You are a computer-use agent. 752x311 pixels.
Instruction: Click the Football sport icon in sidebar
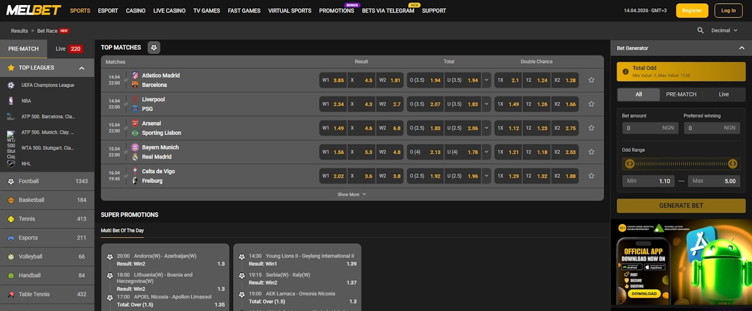11,182
